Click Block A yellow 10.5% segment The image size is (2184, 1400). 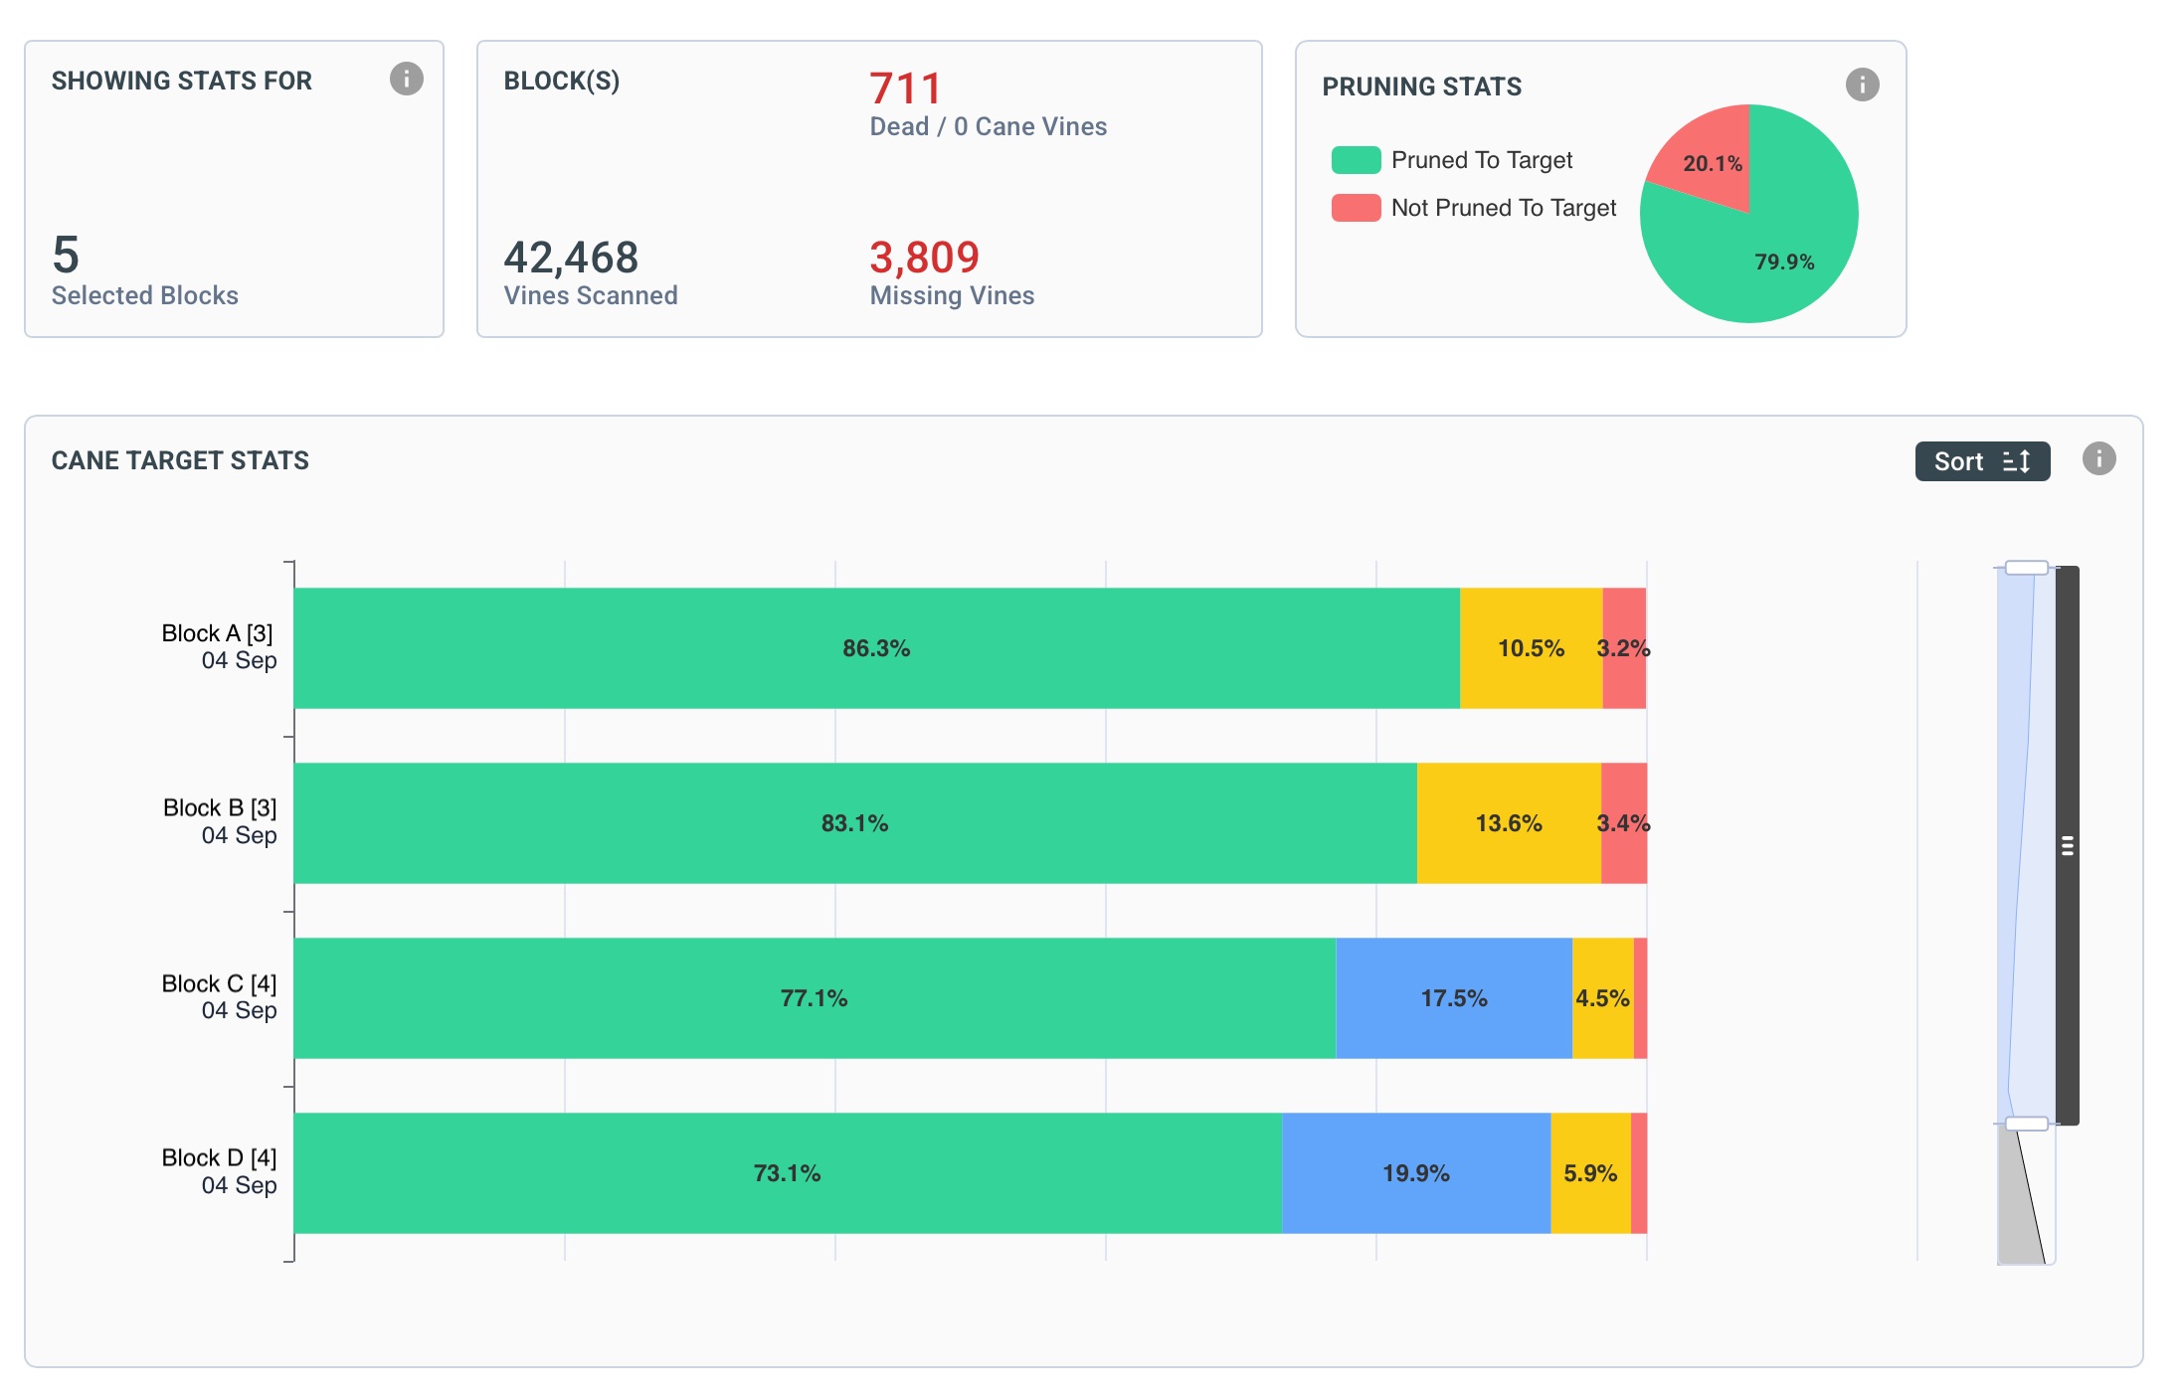coord(1531,648)
